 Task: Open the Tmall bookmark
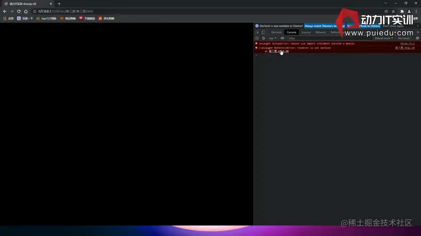[x=87, y=18]
